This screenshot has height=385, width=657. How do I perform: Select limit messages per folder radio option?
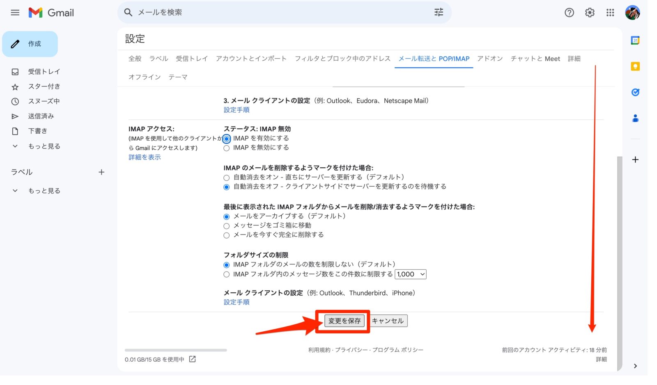[x=226, y=274]
